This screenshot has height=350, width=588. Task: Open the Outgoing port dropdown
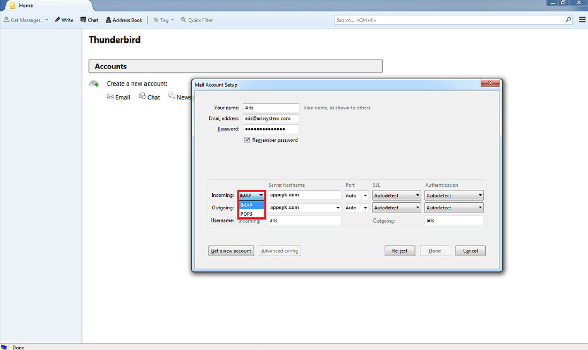point(356,208)
